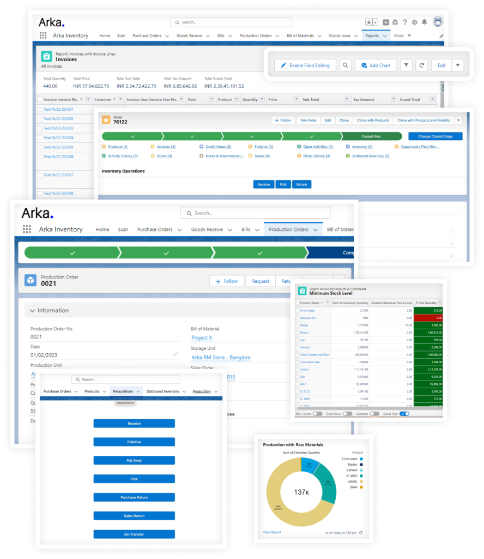Click the Minimum Stock Level report icon

(x=302, y=291)
